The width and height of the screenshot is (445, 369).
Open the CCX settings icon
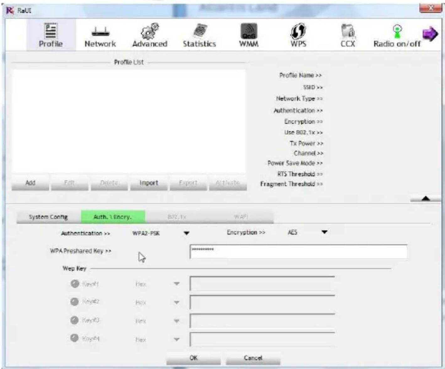tap(348, 31)
